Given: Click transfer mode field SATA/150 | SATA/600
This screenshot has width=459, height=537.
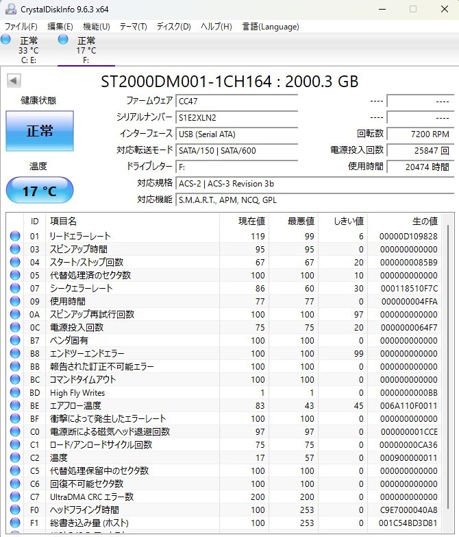Looking at the screenshot, I should point(236,150).
